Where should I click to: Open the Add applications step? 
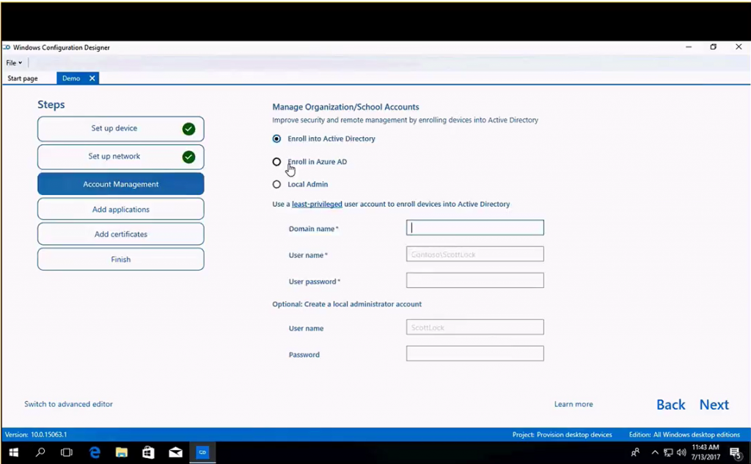click(121, 209)
